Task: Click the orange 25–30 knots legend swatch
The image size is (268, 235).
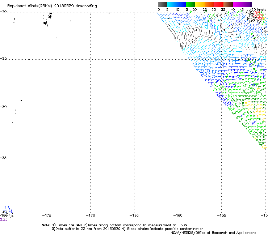Action: click(x=209, y=4)
